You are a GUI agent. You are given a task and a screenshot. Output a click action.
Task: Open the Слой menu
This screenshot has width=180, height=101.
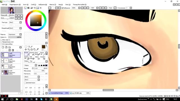pyautogui.click(x=33, y=4)
